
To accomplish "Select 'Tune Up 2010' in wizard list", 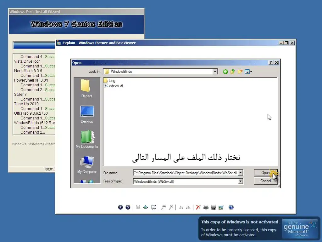I will click(26, 104).
